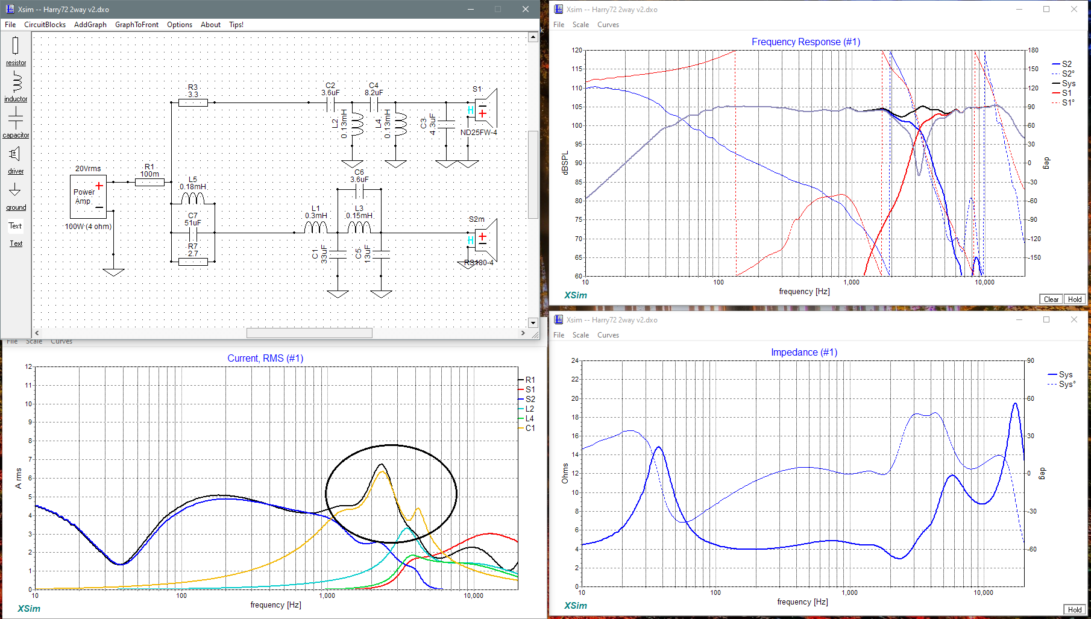1091x619 pixels.
Task: Select the capacitor component tool
Action: 16,122
